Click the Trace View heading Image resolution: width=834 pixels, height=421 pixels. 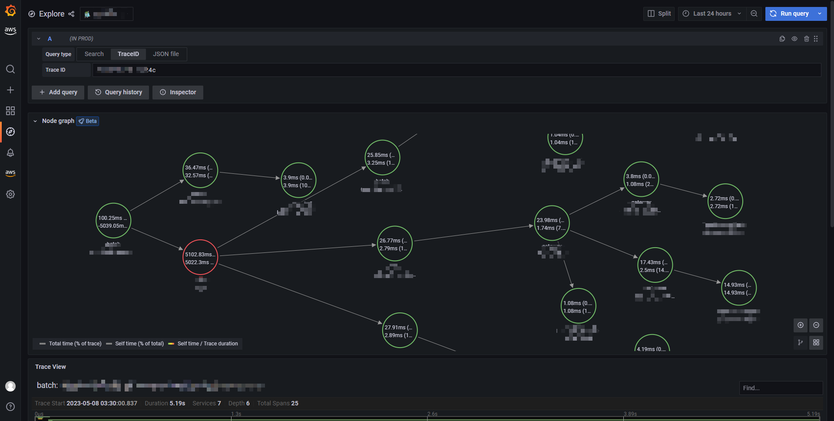coord(50,367)
